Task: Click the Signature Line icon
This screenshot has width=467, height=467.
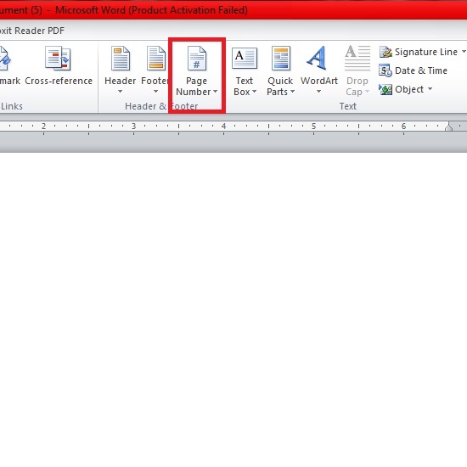Action: point(385,52)
